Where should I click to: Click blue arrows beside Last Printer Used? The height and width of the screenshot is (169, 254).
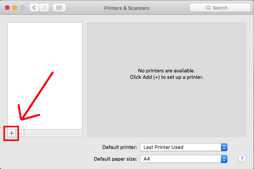point(224,147)
